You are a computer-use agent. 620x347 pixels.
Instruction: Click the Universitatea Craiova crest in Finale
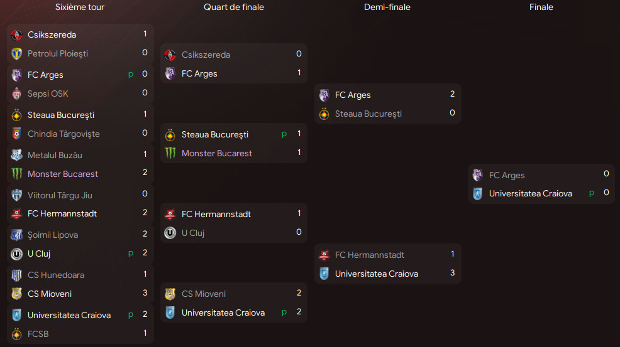tap(478, 194)
